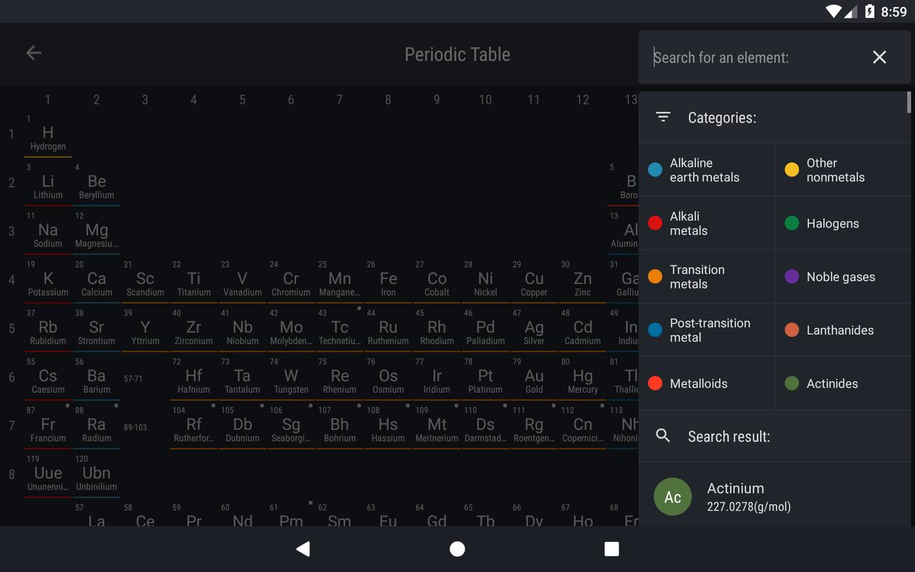Select the Barium element cell
The image size is (915, 572).
pos(97,379)
